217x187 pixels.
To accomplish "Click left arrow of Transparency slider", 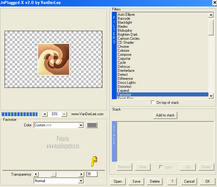I will click(36, 174).
